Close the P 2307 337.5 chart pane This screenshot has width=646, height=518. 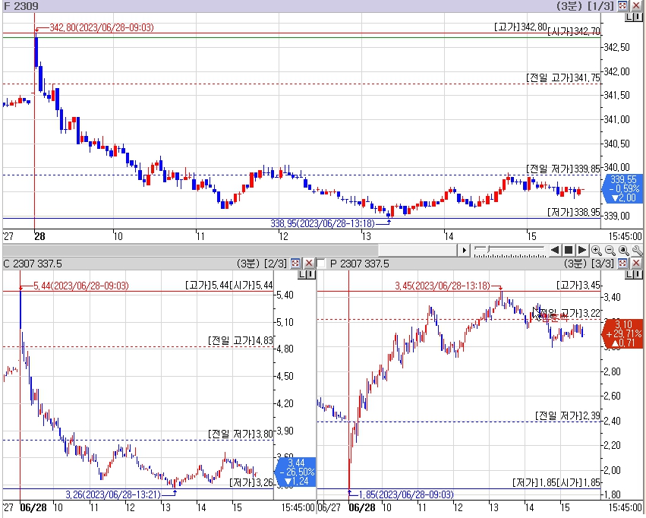coord(637,263)
